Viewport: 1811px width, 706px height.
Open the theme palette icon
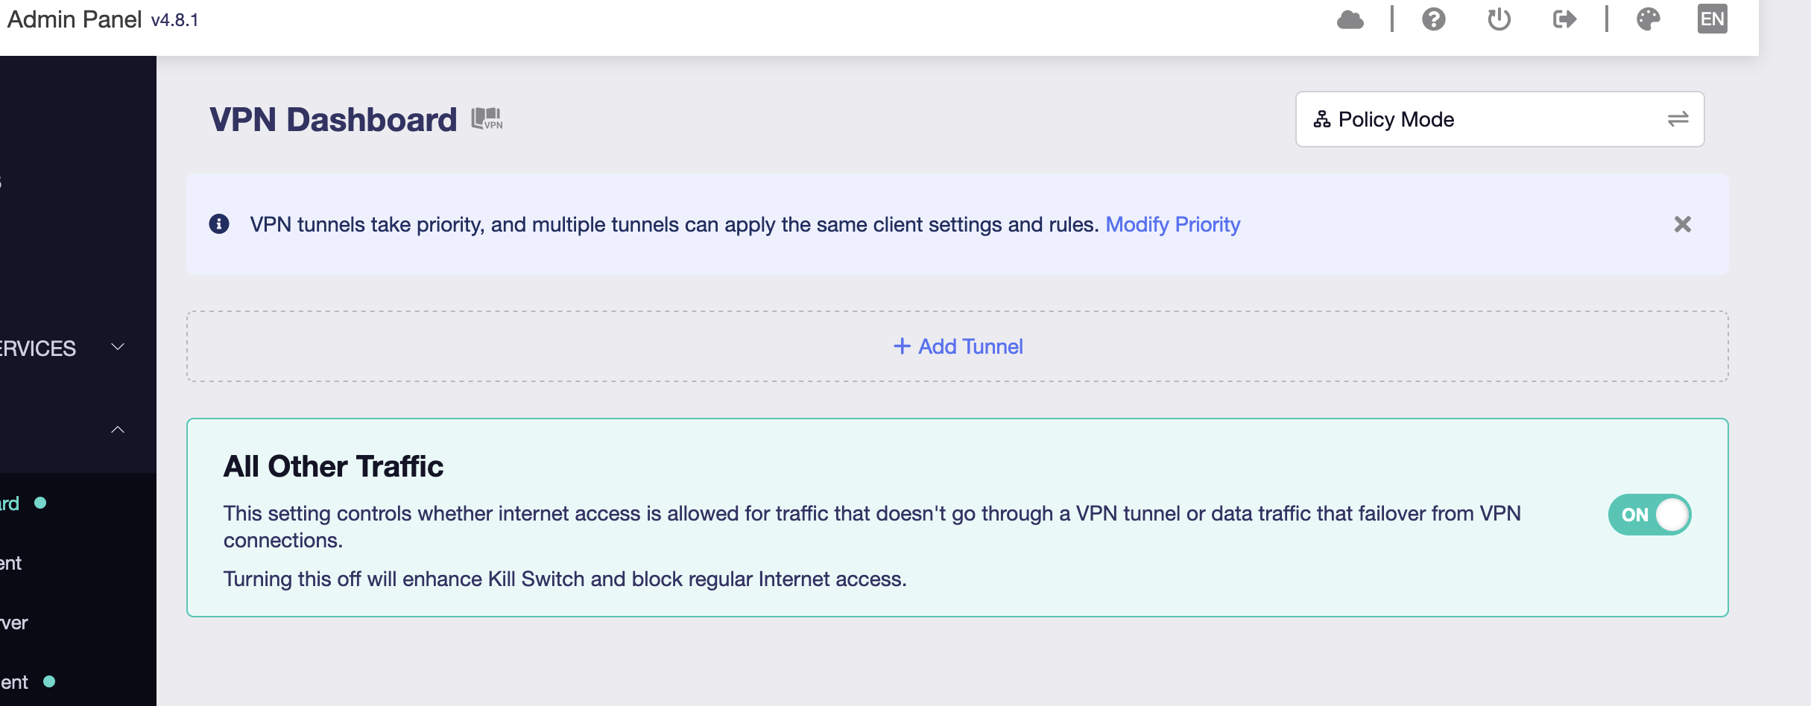[1648, 19]
